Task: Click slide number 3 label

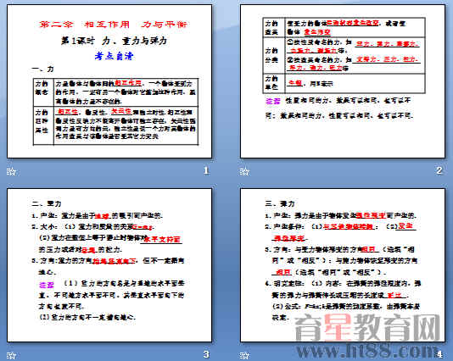Action: coord(206,354)
